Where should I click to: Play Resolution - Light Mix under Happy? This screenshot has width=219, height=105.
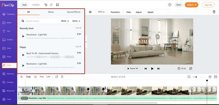[23, 66]
